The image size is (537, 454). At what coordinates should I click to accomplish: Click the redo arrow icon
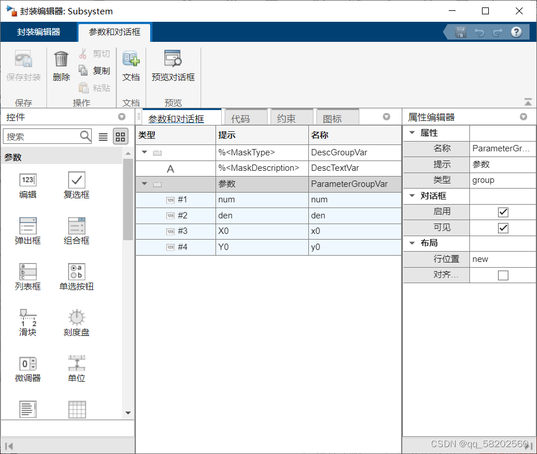coord(497,32)
